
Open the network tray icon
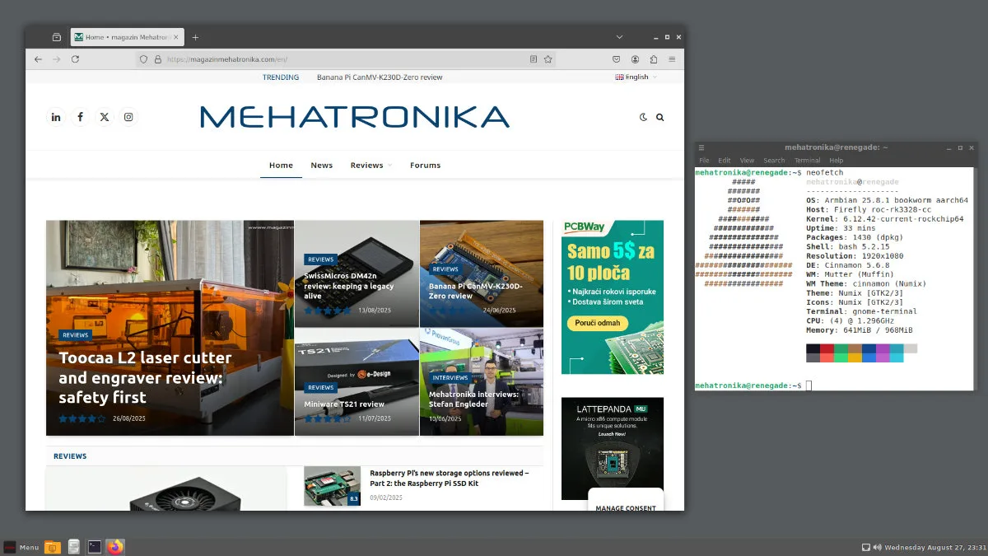(865, 547)
